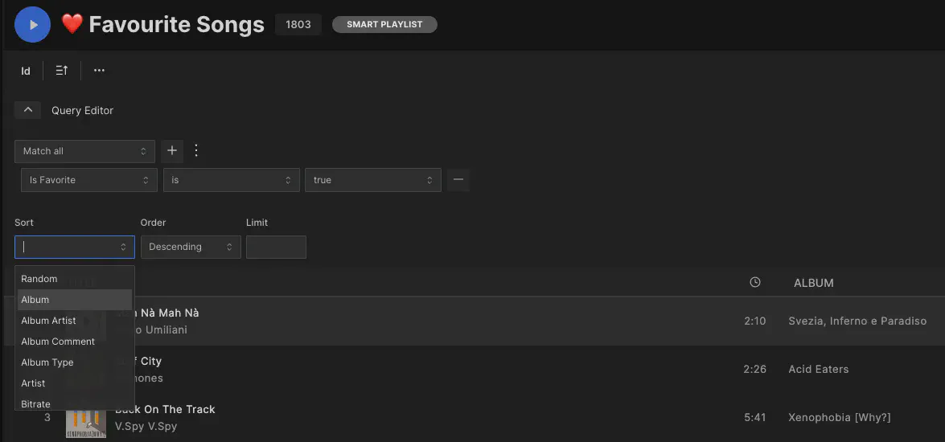945x442 pixels.
Task: Pick Album Type in sort list
Action: coord(47,362)
